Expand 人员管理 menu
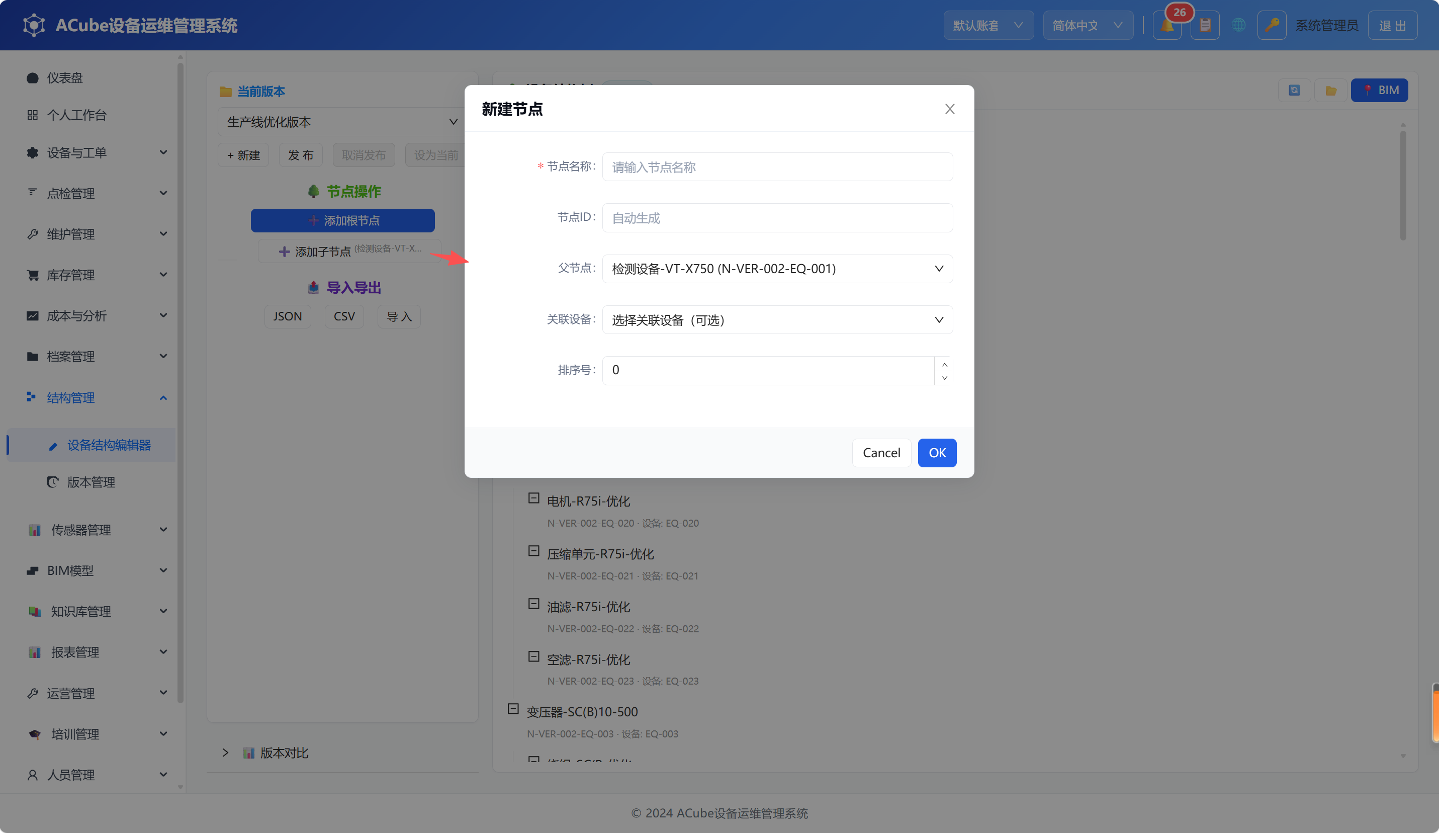Image resolution: width=1439 pixels, height=833 pixels. [x=92, y=775]
